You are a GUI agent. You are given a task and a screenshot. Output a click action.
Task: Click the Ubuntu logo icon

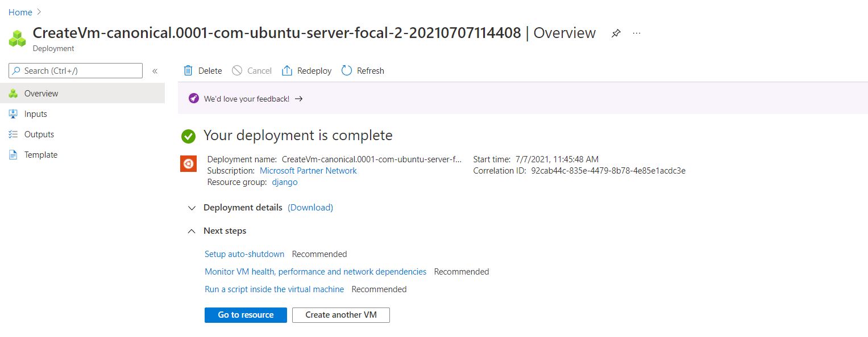point(188,164)
